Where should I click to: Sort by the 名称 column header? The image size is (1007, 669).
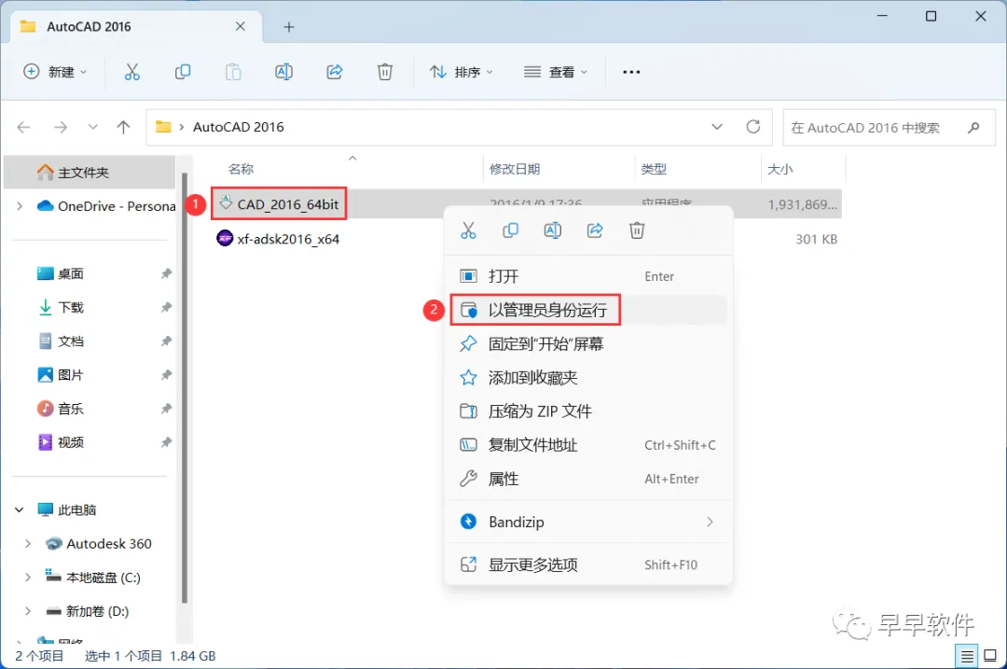241,169
